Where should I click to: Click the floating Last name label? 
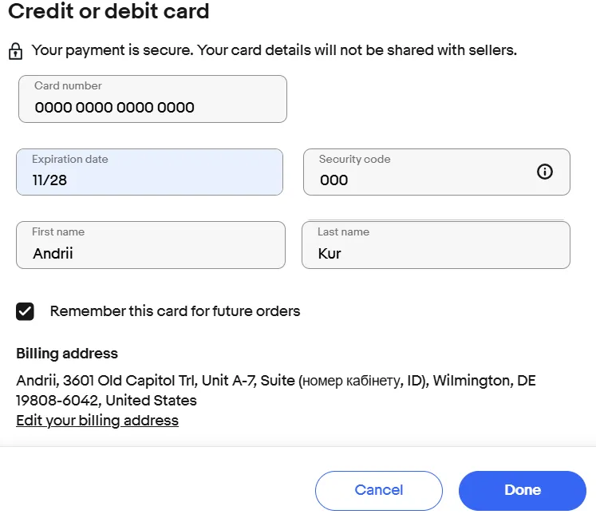(x=343, y=231)
